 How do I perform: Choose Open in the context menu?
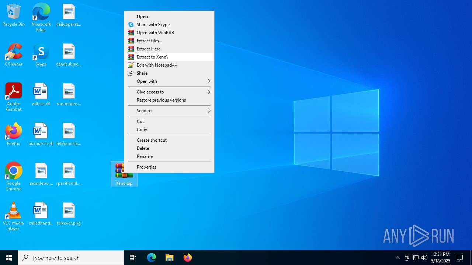pos(169,17)
